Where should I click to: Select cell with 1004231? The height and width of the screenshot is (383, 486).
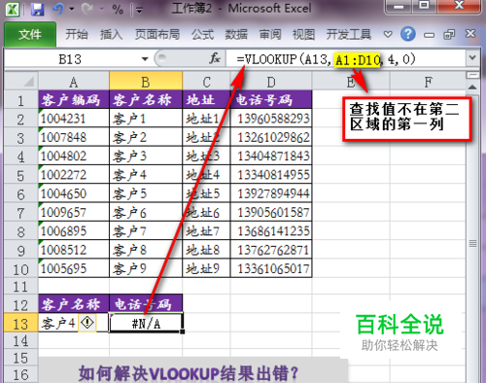[x=74, y=119]
